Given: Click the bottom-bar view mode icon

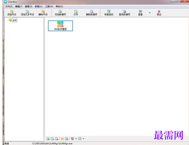Looking at the screenshot, I should click(x=72, y=139).
